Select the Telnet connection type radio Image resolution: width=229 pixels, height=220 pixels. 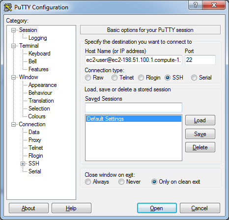pos(114,78)
